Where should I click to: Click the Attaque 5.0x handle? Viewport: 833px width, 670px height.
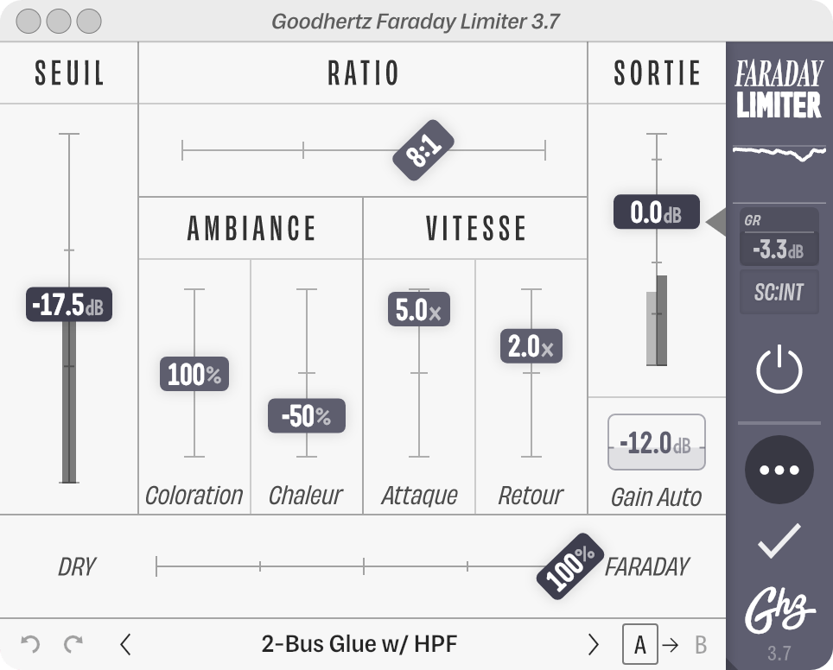point(419,309)
